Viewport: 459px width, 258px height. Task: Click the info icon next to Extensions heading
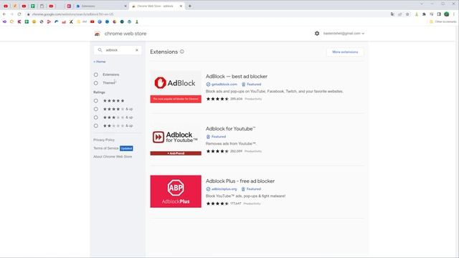pyautogui.click(x=181, y=52)
